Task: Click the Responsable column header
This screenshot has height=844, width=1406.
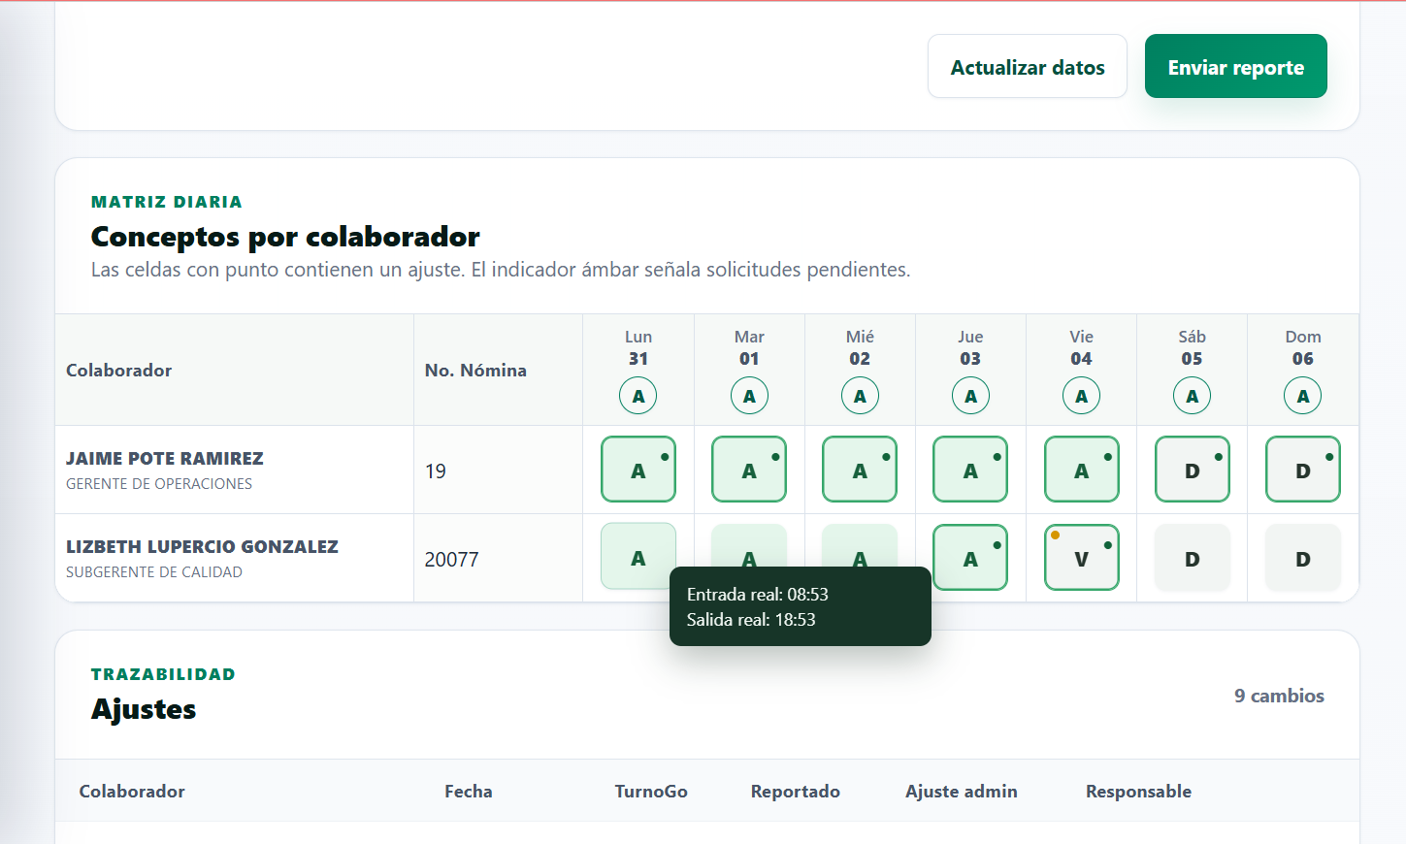Action: click(1138, 791)
